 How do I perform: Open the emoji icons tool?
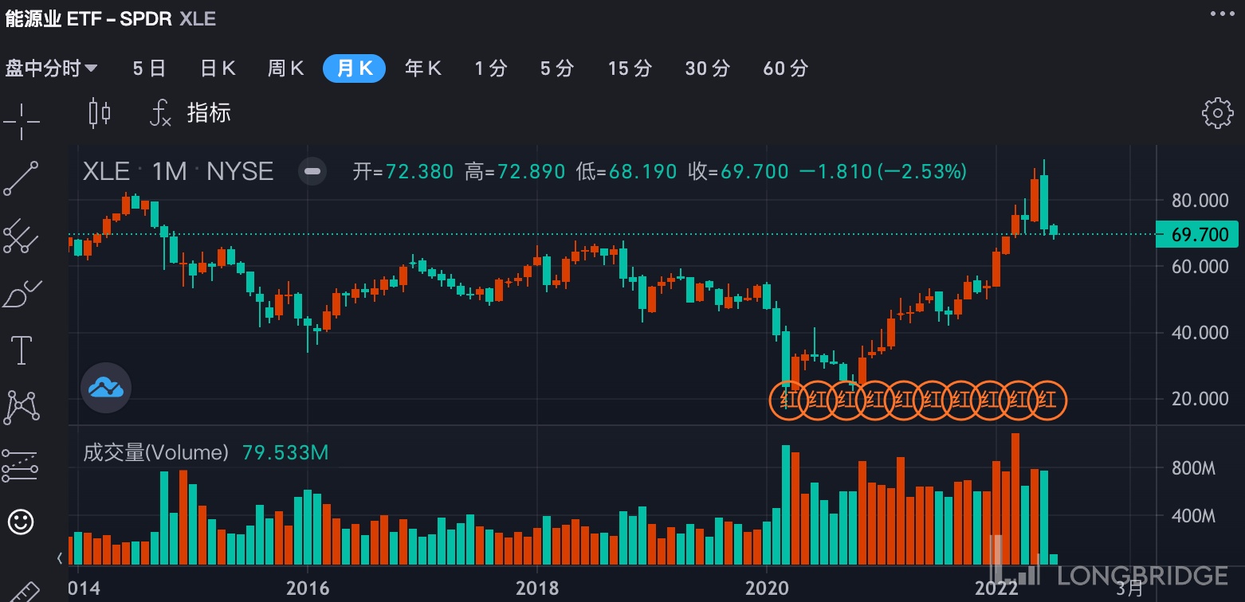click(21, 522)
